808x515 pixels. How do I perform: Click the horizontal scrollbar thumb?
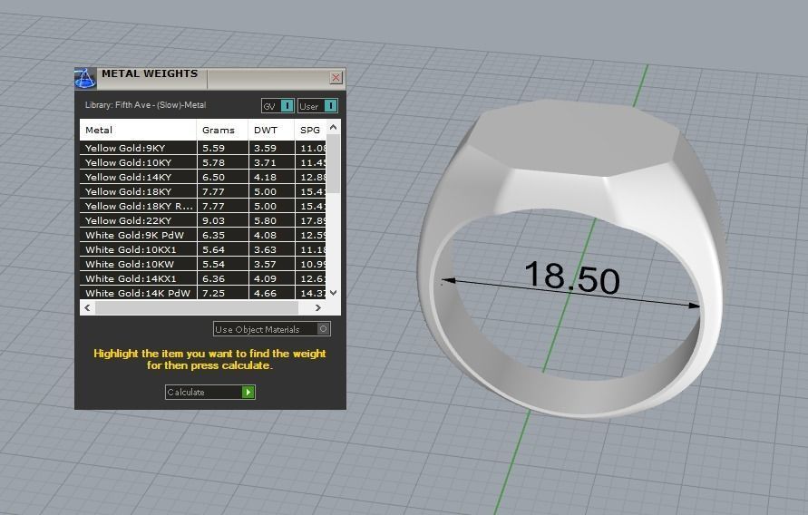click(x=196, y=307)
